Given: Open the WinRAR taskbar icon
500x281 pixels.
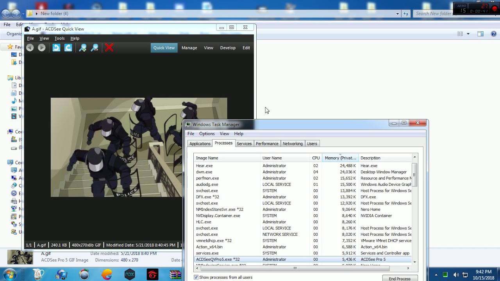Looking at the screenshot, I should (175, 275).
